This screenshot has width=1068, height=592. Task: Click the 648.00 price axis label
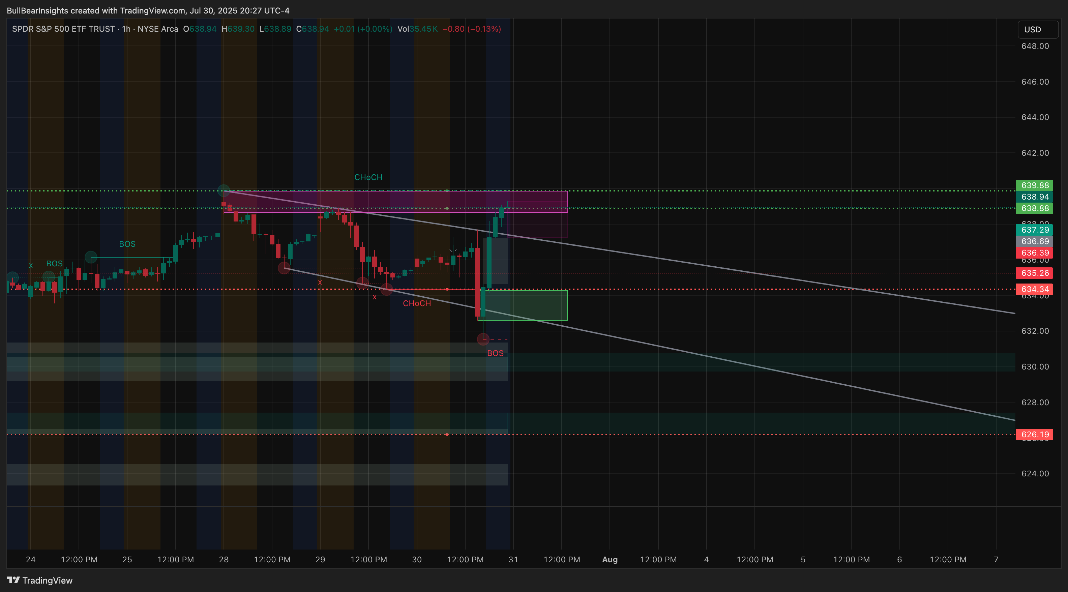[1035, 46]
